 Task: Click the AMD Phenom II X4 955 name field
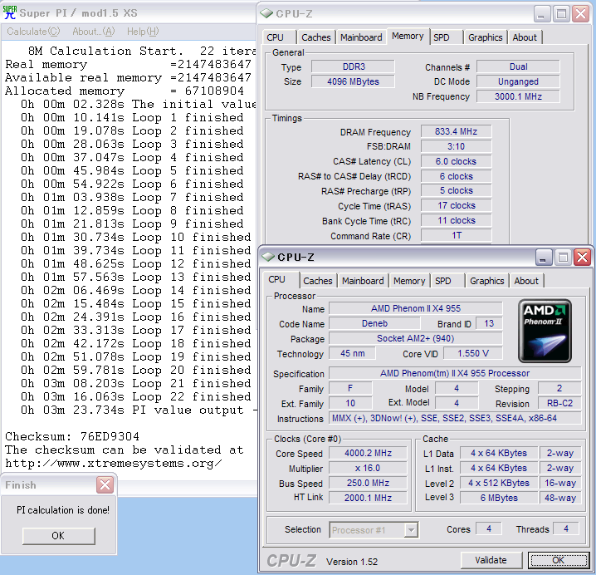coord(415,308)
